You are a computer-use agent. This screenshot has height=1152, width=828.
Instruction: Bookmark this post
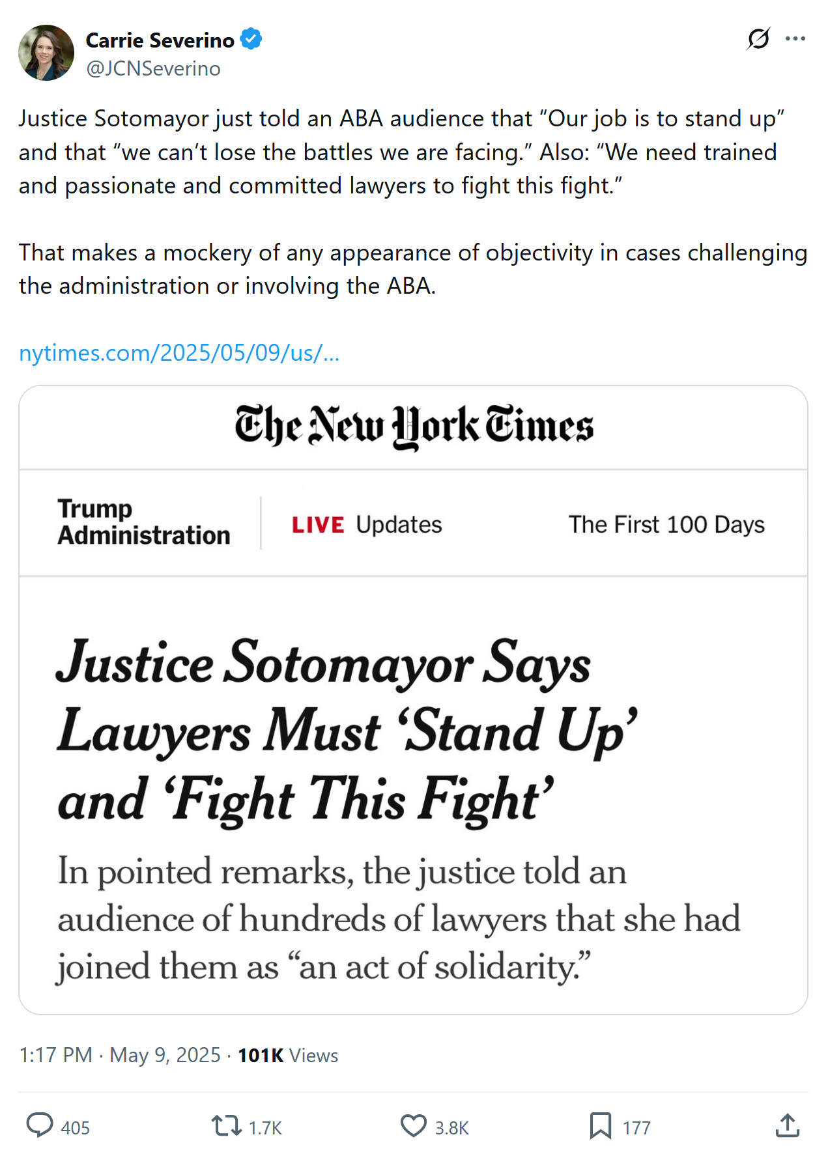point(600,1126)
